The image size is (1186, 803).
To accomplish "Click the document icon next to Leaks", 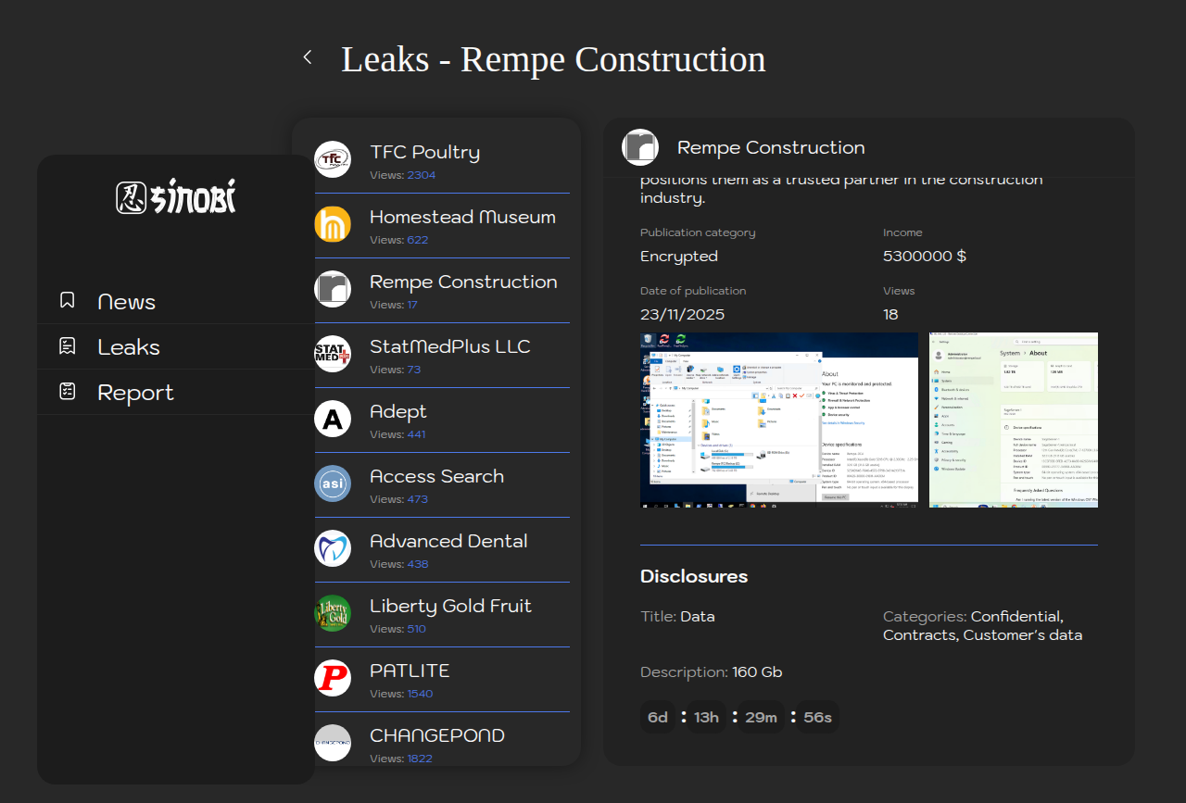I will pyautogui.click(x=67, y=345).
